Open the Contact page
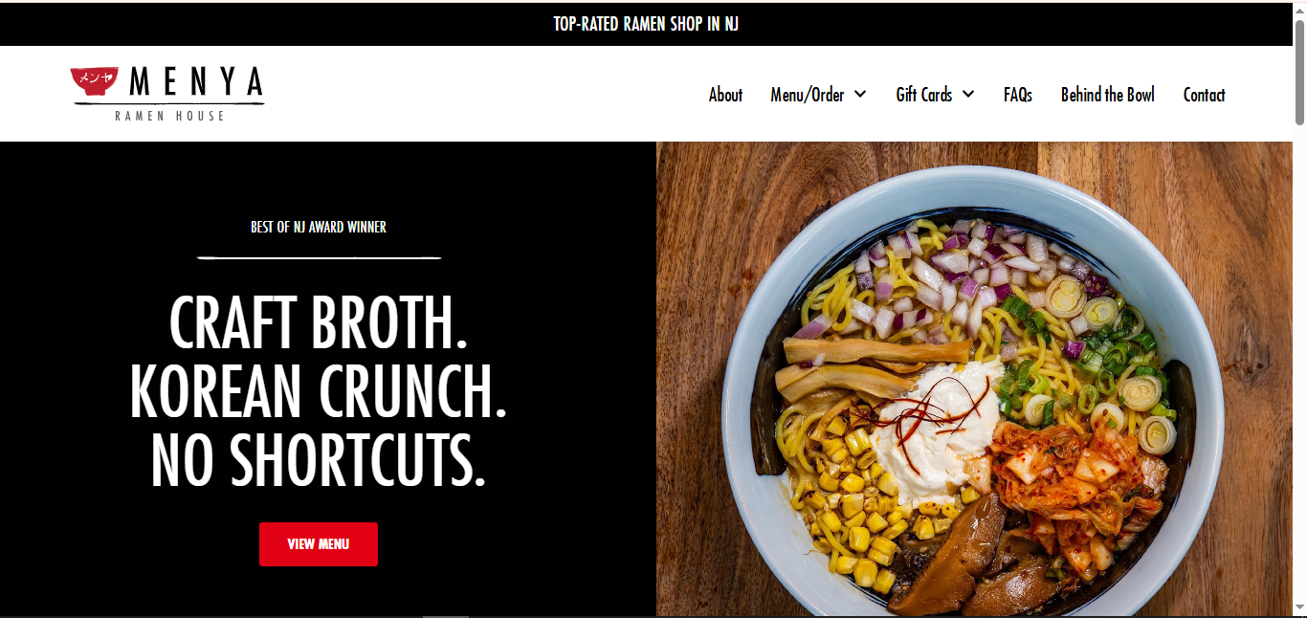 1204,94
